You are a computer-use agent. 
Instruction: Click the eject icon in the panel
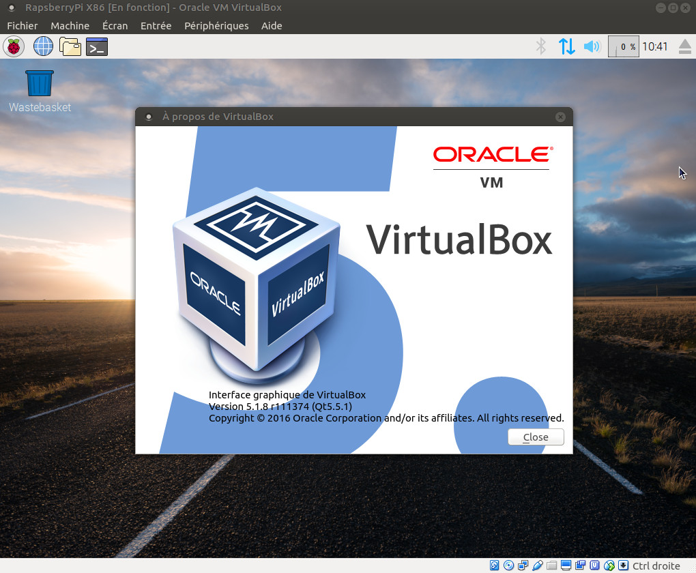[686, 46]
